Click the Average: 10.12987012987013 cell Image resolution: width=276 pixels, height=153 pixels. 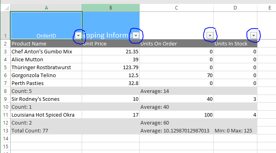(176, 131)
